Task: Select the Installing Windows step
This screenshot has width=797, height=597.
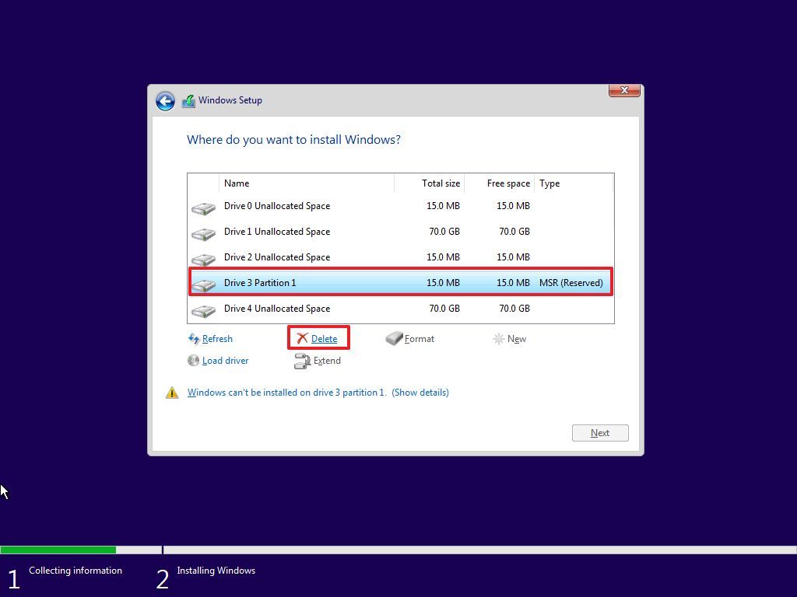Action: click(216, 570)
